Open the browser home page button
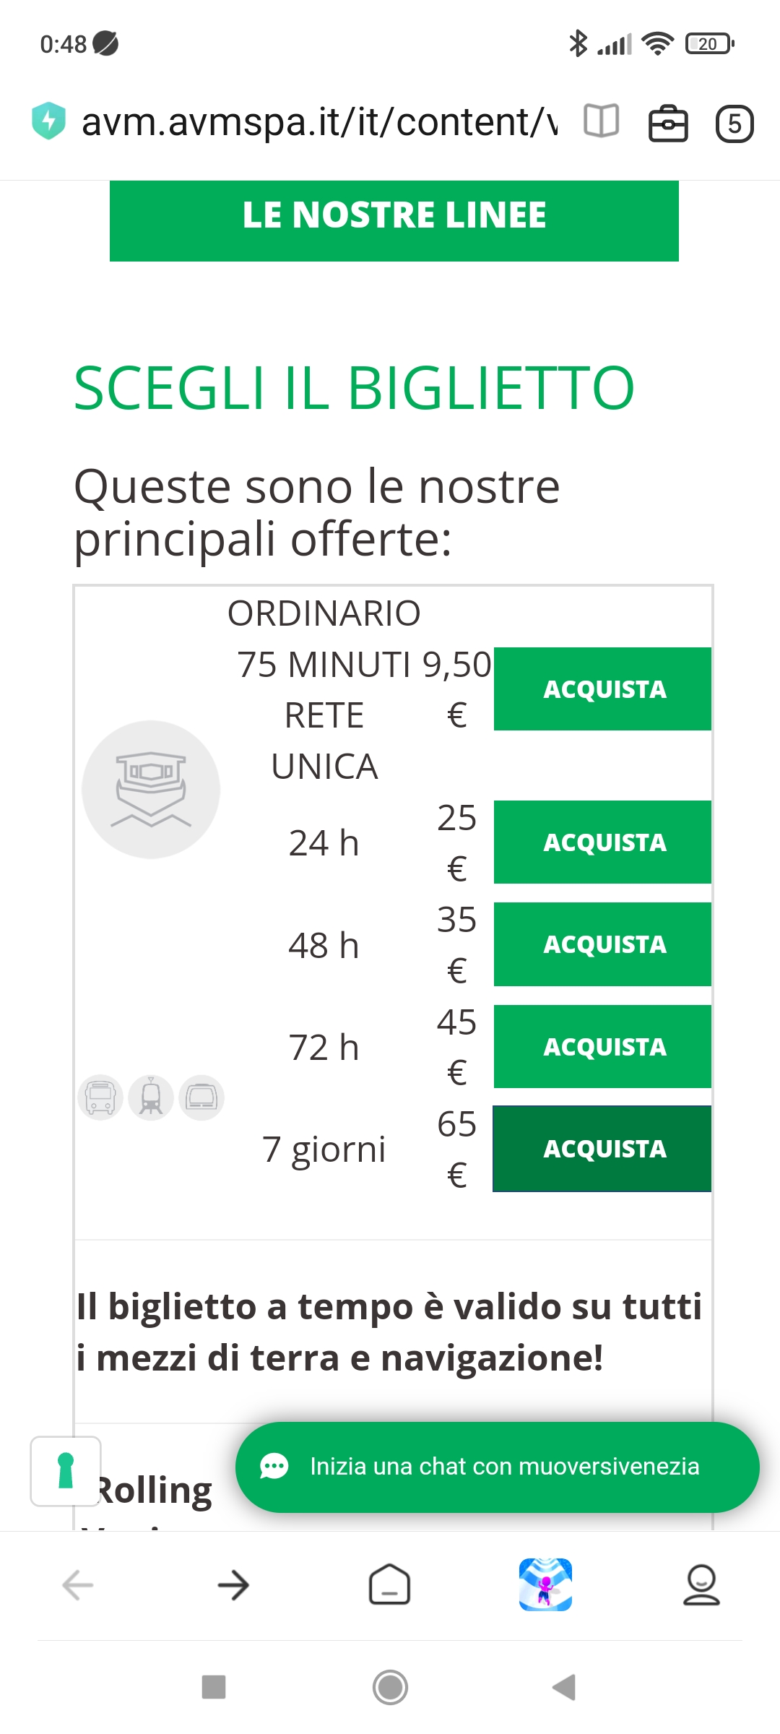The width and height of the screenshot is (780, 1734). point(389,1585)
